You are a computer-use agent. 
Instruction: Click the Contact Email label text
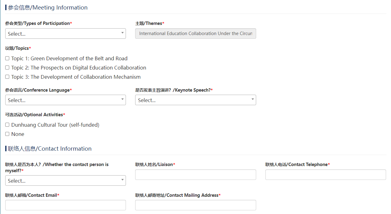click(x=31, y=195)
